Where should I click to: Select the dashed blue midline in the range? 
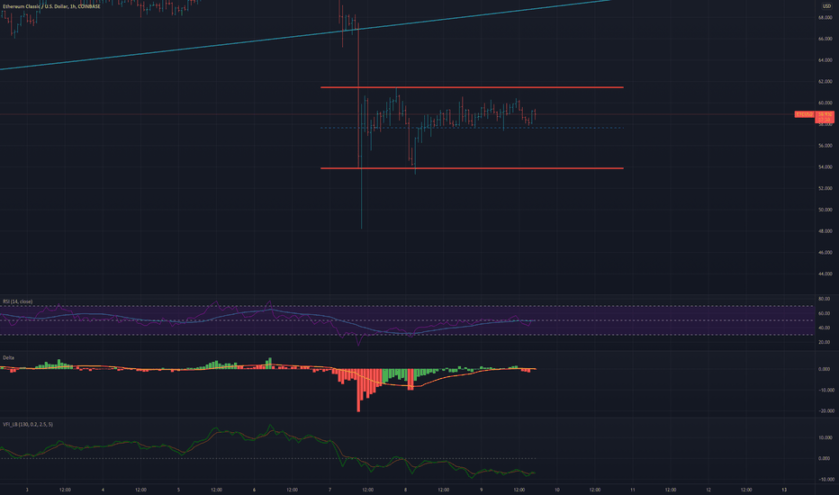(472, 128)
